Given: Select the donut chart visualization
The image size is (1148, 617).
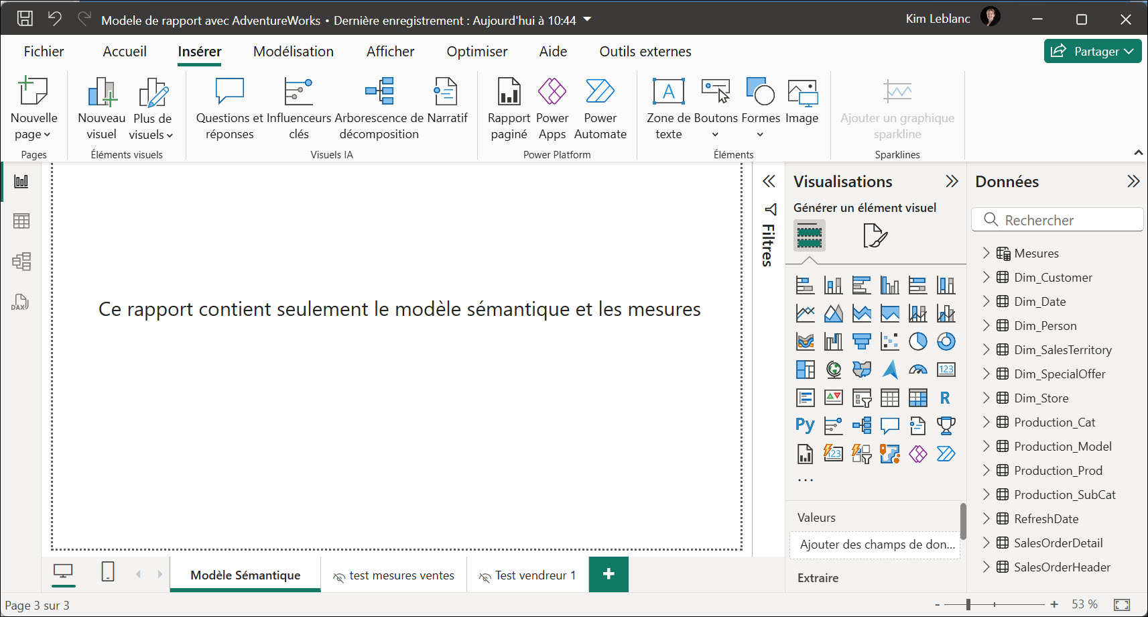Looking at the screenshot, I should click(x=946, y=341).
